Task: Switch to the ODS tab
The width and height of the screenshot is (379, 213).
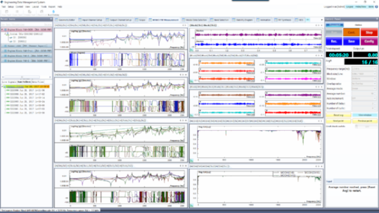Action: coord(299,20)
